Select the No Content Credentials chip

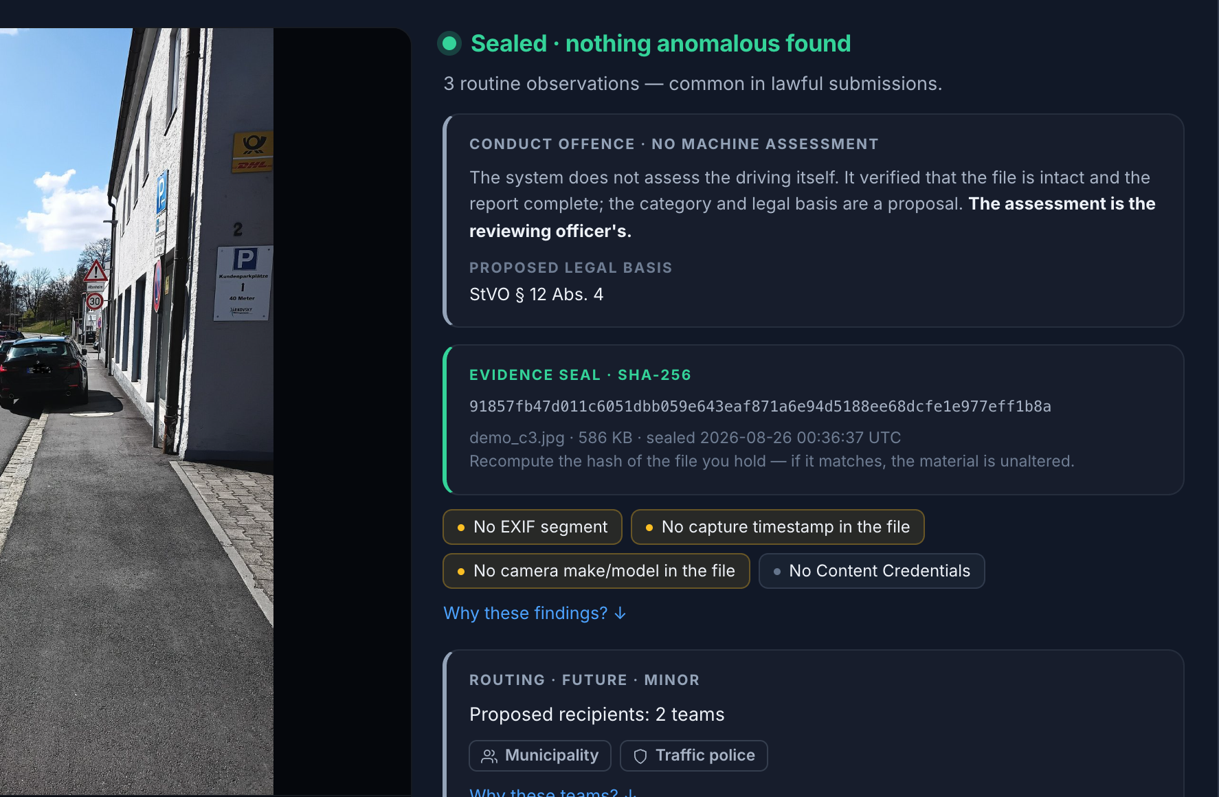coord(871,571)
